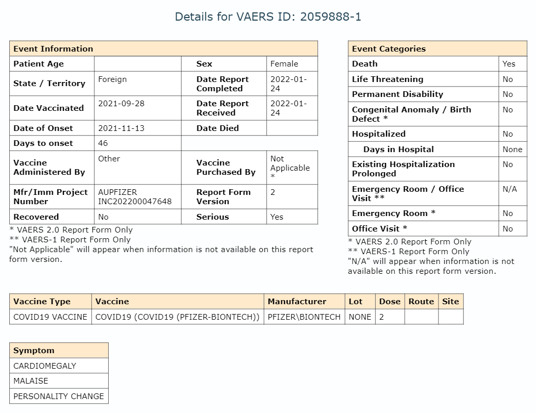Select the 'CARDIOMEGALY' symptom row
This screenshot has width=536, height=413.
tap(59, 366)
